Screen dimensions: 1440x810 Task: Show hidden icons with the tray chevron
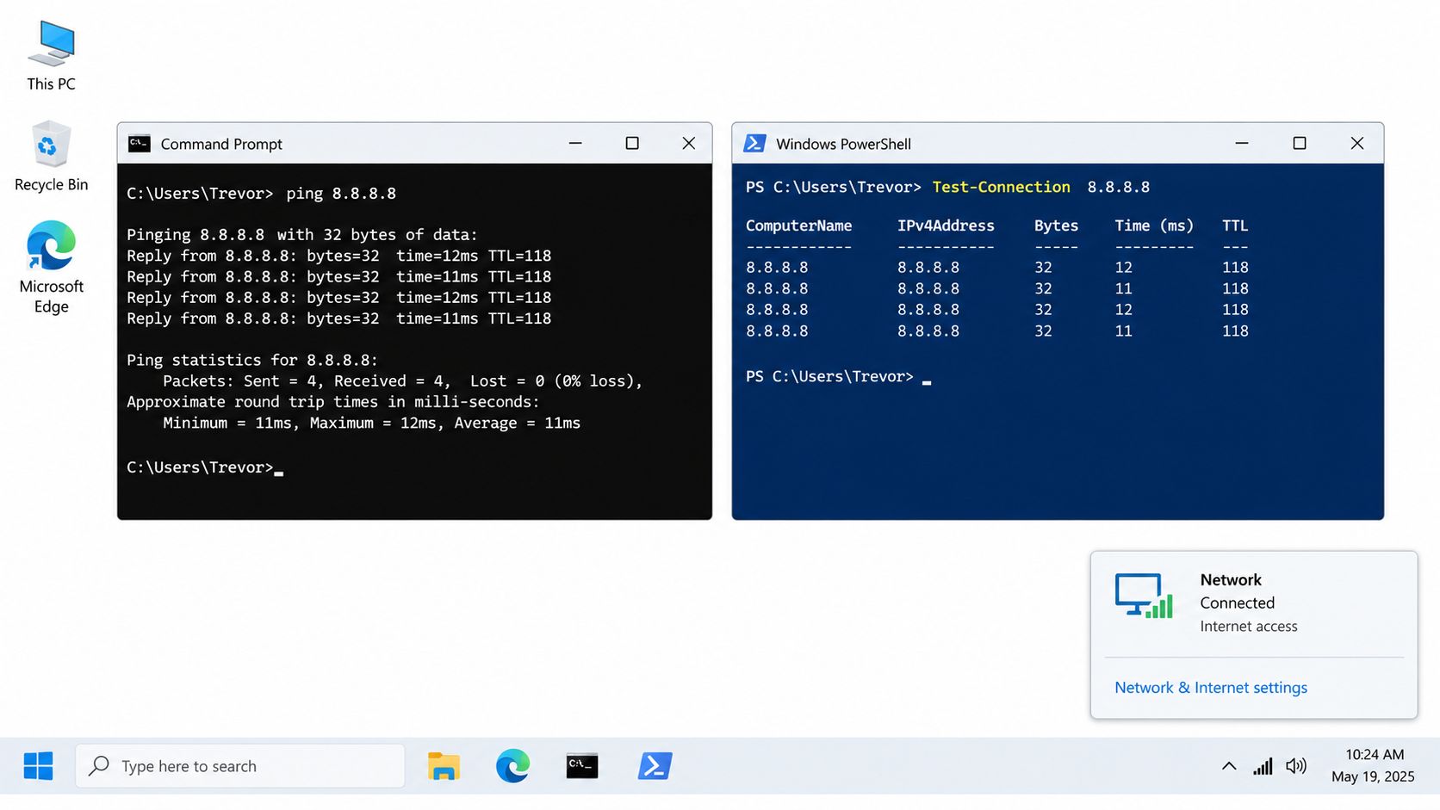(x=1229, y=766)
